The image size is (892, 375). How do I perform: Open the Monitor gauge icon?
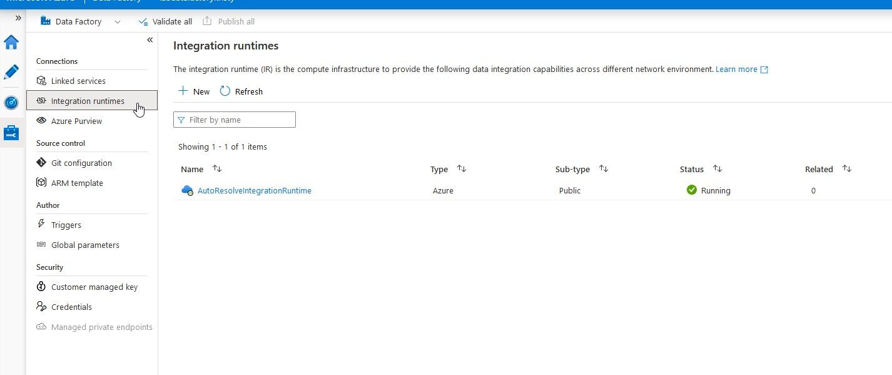(11, 103)
